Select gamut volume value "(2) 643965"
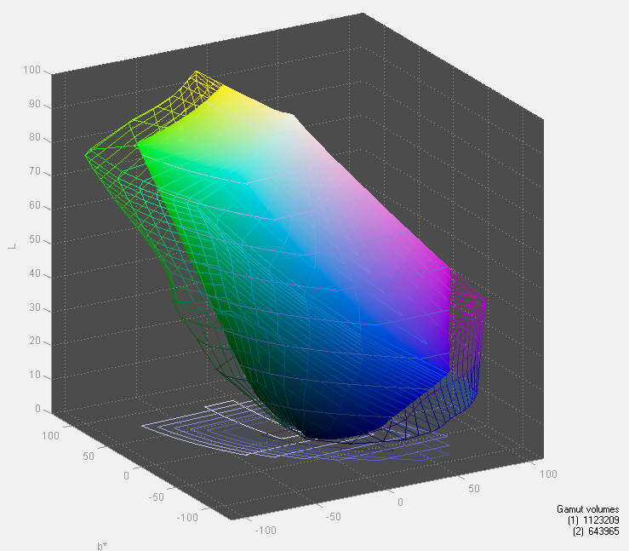The image size is (629, 551). pyautogui.click(x=596, y=531)
